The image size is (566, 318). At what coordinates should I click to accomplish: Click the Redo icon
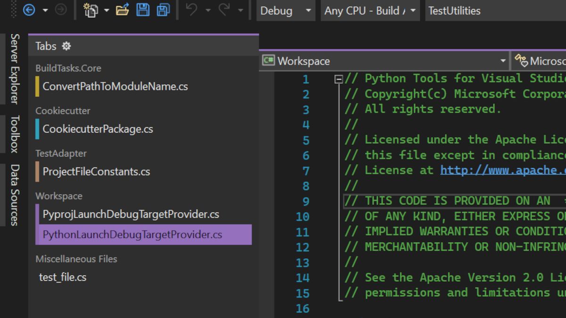coord(224,10)
